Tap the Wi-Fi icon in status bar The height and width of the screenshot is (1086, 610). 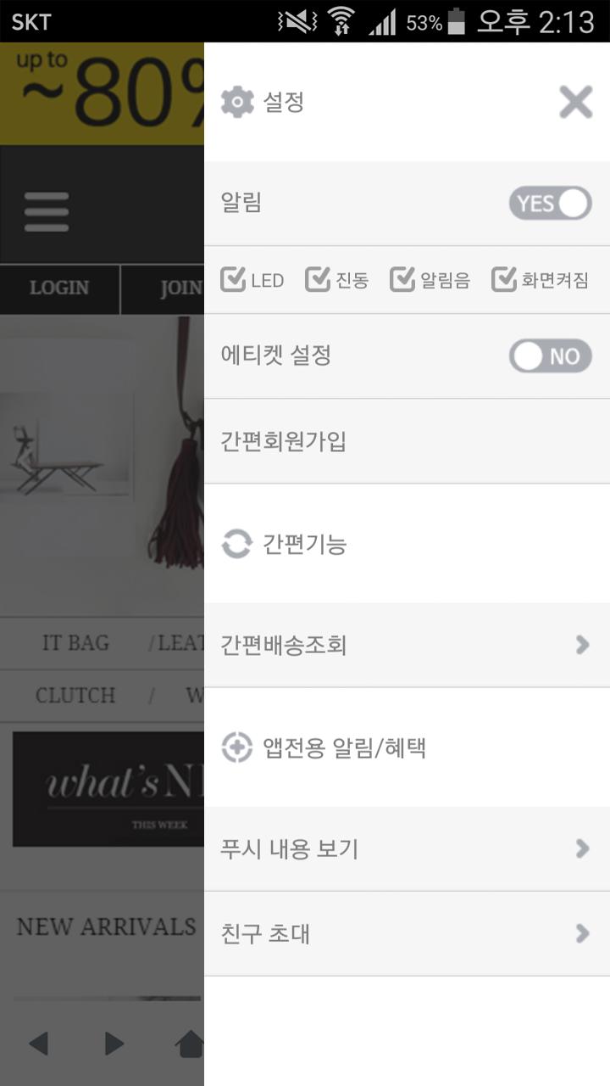pos(341,20)
